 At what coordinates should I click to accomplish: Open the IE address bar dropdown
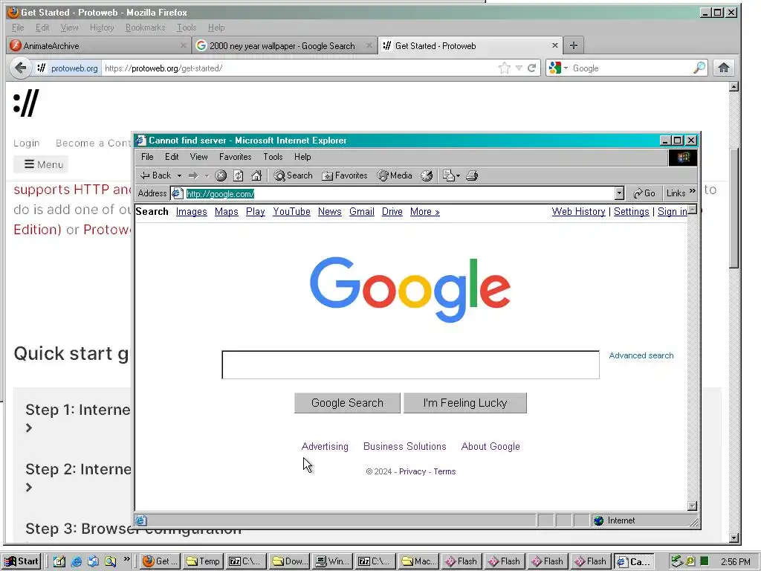pyautogui.click(x=619, y=193)
